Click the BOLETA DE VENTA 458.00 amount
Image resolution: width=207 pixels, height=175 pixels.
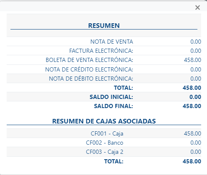point(192,60)
